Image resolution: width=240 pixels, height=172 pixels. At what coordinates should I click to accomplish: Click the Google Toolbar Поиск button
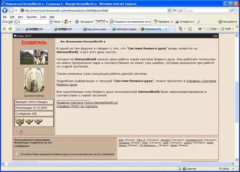pyautogui.click(x=57, y=22)
